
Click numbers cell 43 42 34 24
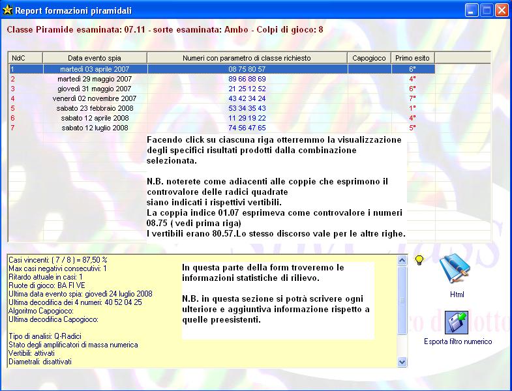pos(247,98)
